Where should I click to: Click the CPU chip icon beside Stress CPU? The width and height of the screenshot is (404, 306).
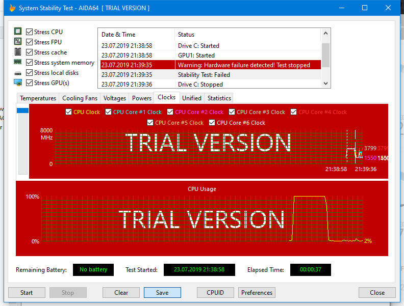[18, 32]
